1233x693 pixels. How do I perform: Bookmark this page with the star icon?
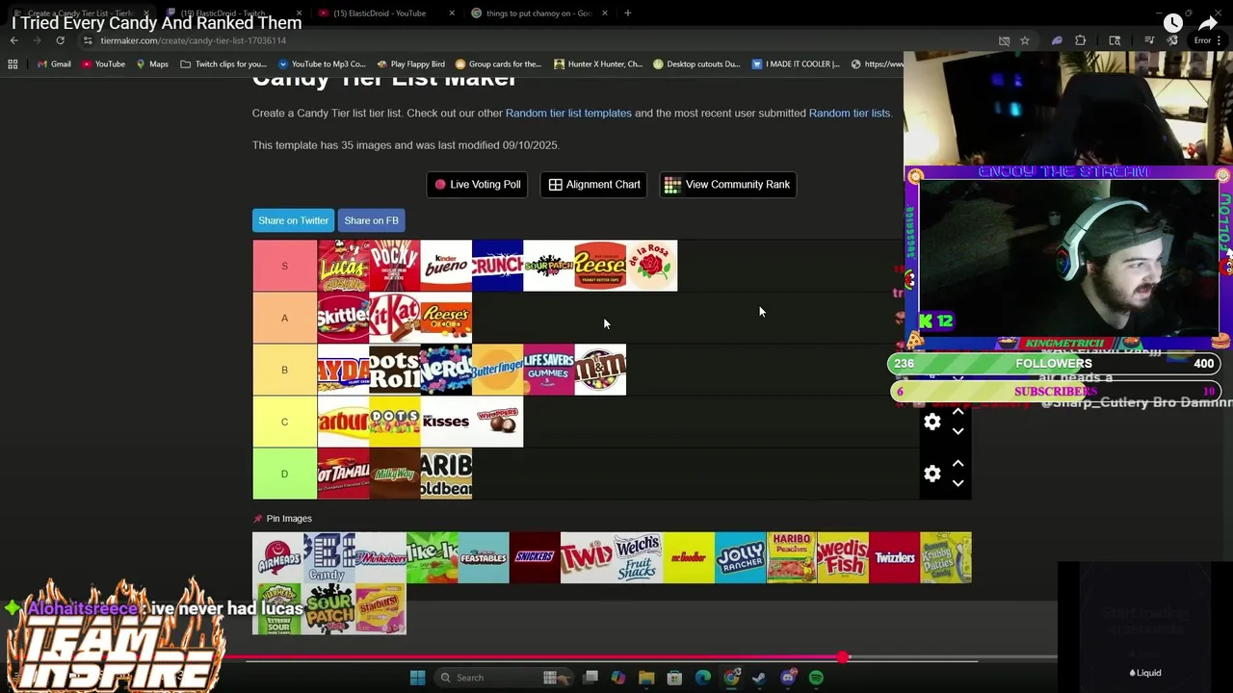(1025, 40)
